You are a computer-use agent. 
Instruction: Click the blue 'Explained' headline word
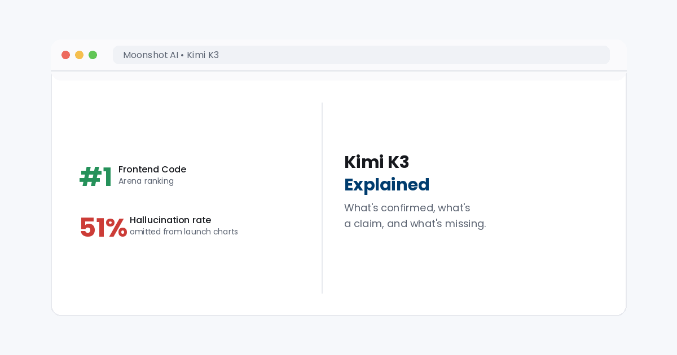(x=387, y=184)
